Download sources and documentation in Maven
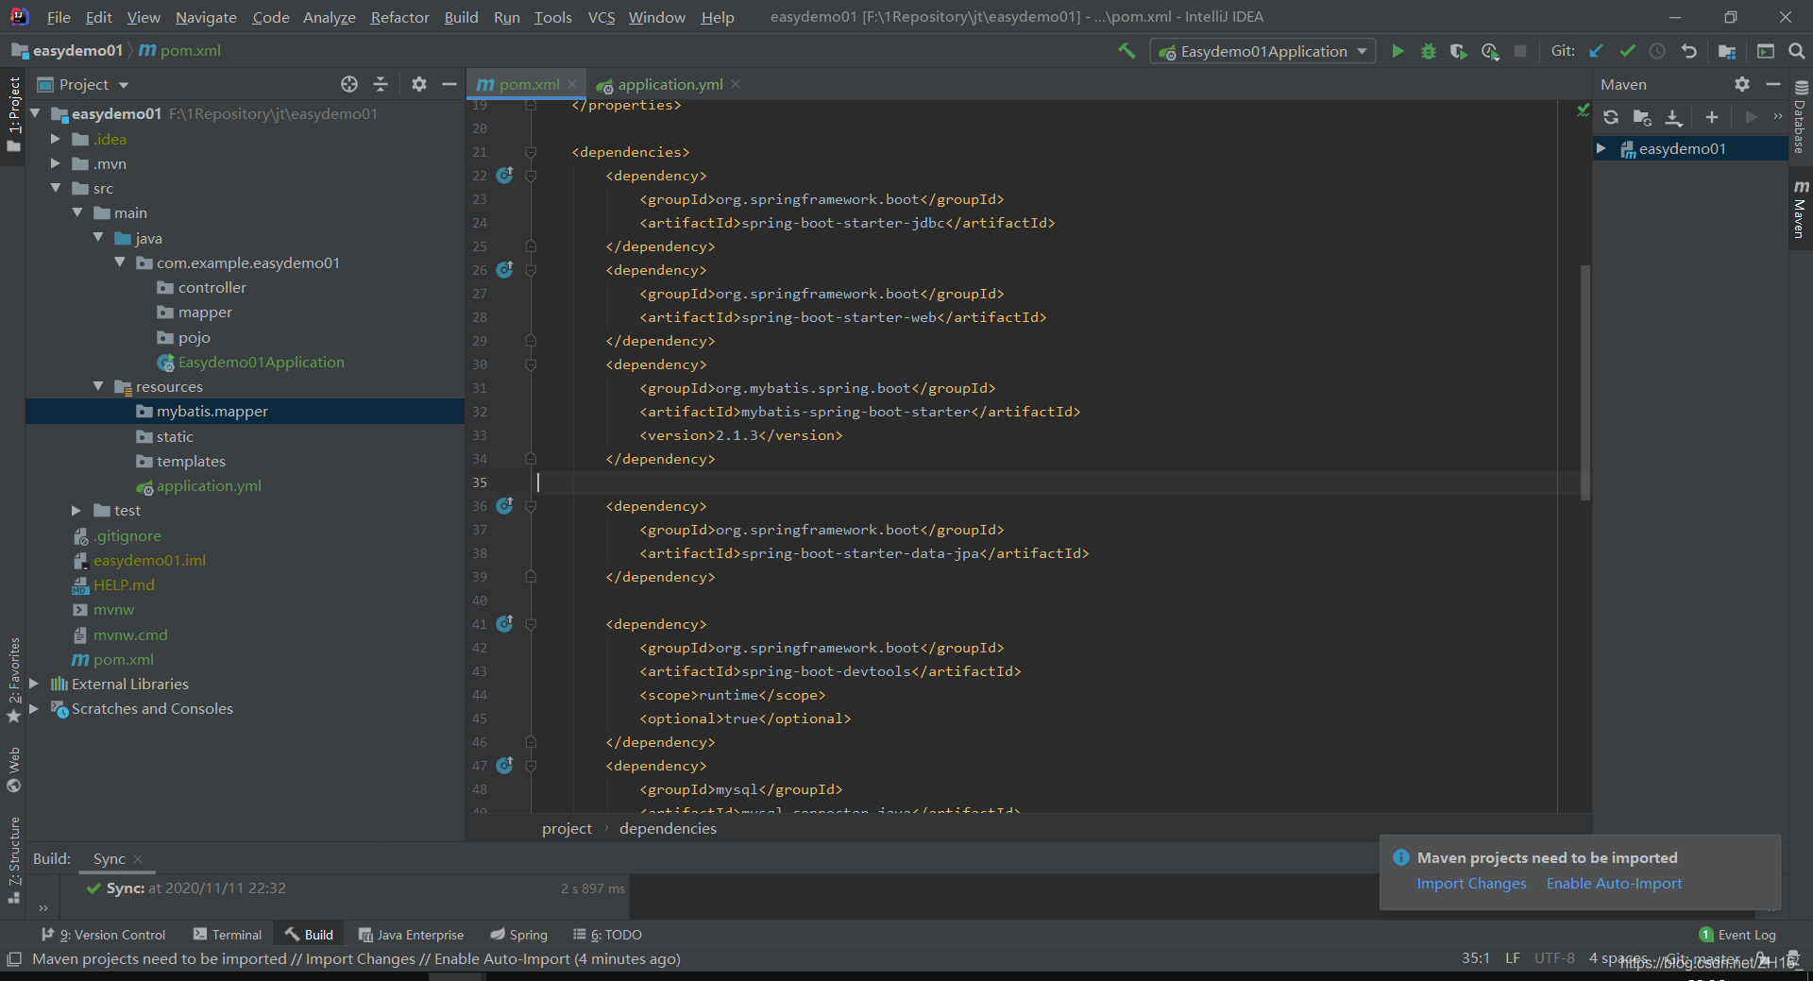This screenshot has height=981, width=1813. [x=1673, y=117]
